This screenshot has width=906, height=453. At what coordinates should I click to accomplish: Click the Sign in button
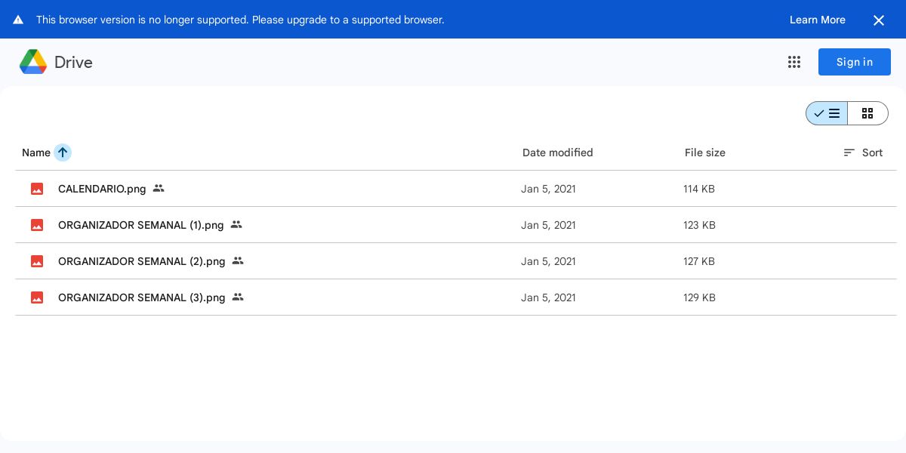click(x=854, y=62)
